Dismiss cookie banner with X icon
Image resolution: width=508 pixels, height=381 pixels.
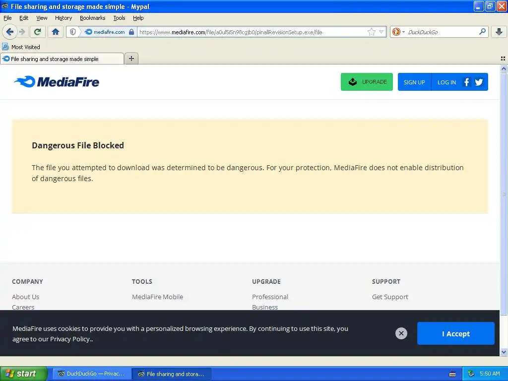(x=401, y=333)
